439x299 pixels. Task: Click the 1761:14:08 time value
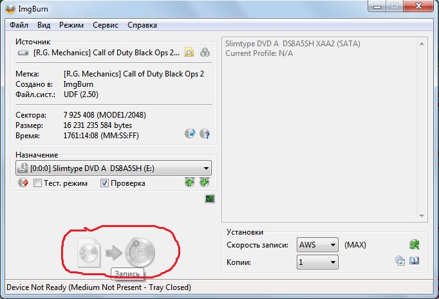click(81, 136)
